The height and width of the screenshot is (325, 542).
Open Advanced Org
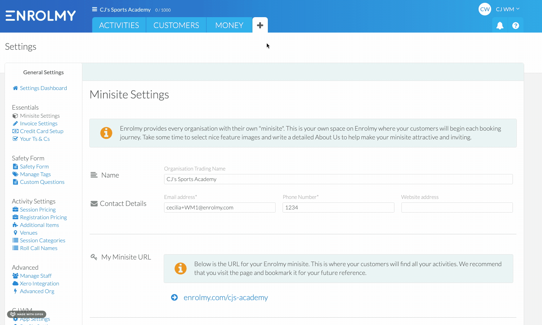(x=37, y=291)
